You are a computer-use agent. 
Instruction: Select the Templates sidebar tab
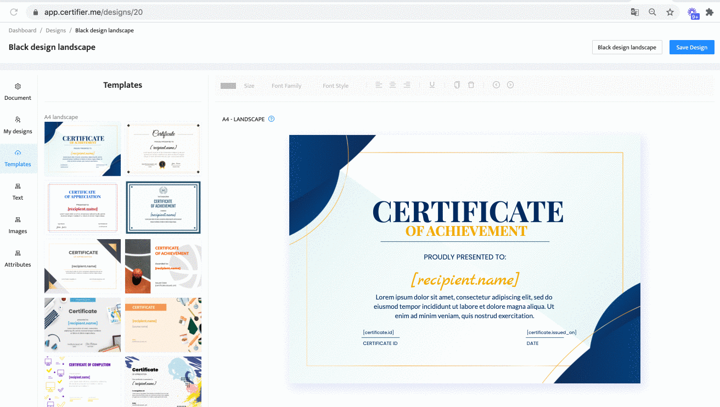click(18, 159)
